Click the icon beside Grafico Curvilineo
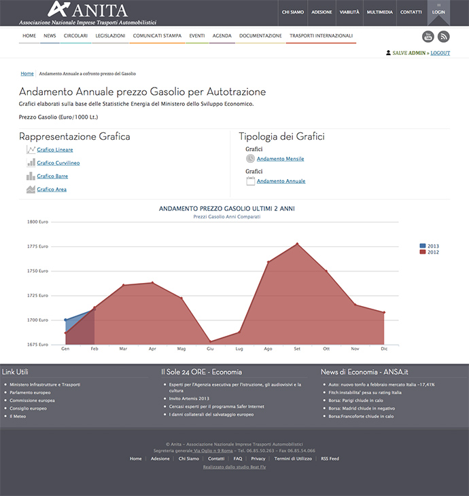Screen dimensions: 469x496 [31, 163]
